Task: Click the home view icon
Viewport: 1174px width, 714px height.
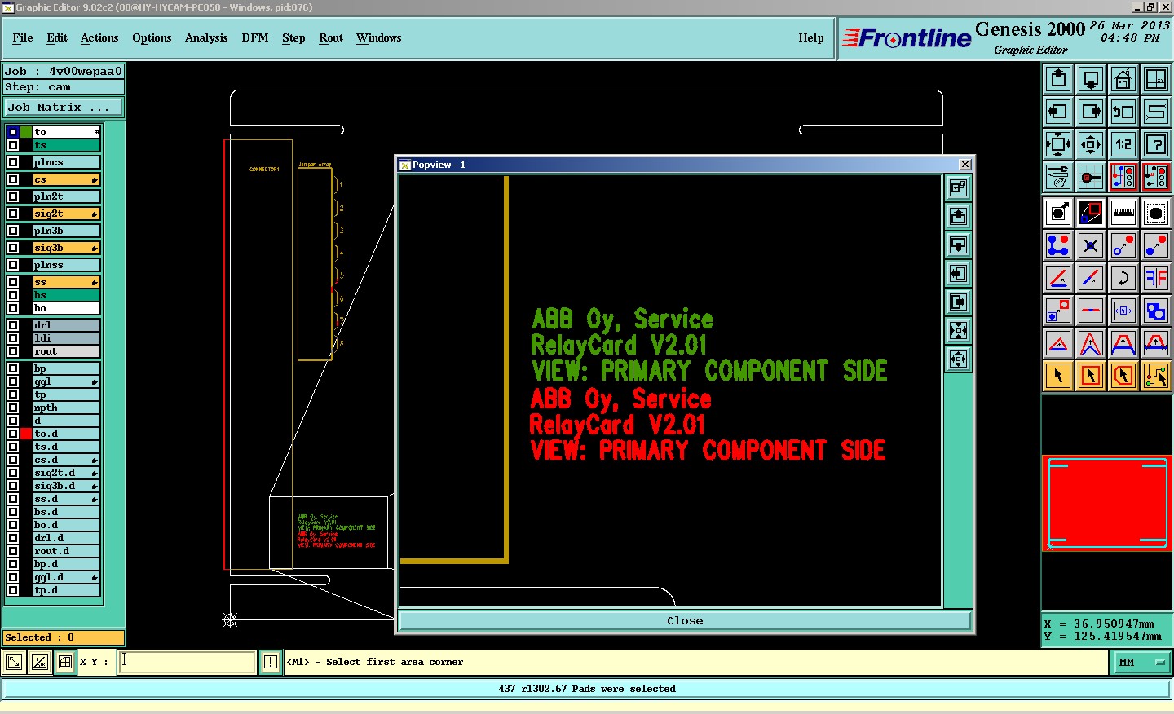Action: [x=1123, y=79]
